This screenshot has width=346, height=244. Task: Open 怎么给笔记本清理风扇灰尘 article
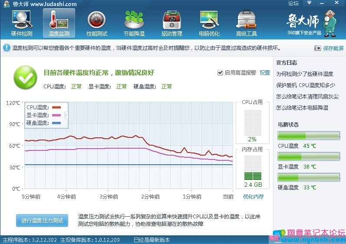307,97
